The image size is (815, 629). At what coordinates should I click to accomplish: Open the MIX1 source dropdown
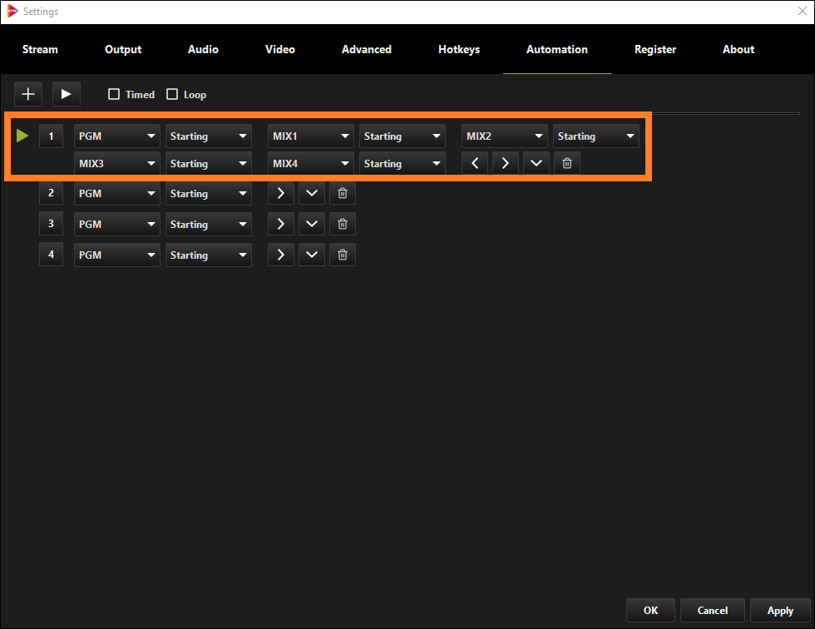tap(310, 136)
